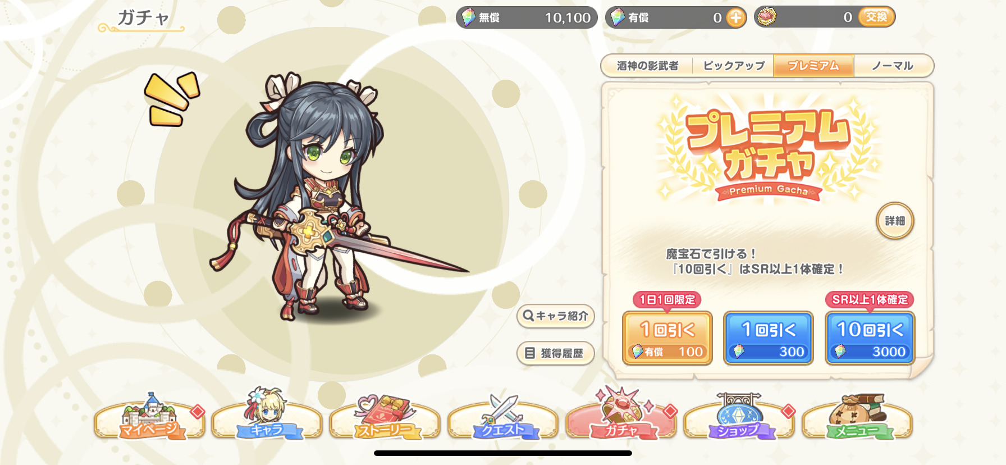Tap the 10回引く 3000 gem button
Image resolution: width=1006 pixels, height=465 pixels.
click(870, 338)
